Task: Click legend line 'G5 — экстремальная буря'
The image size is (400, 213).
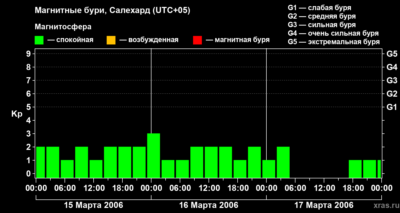Action: [x=334, y=42]
